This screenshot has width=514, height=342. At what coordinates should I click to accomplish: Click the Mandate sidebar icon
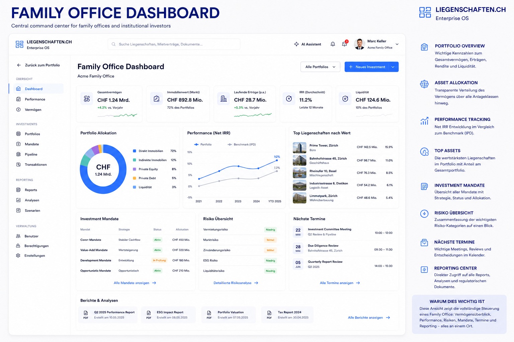18,144
